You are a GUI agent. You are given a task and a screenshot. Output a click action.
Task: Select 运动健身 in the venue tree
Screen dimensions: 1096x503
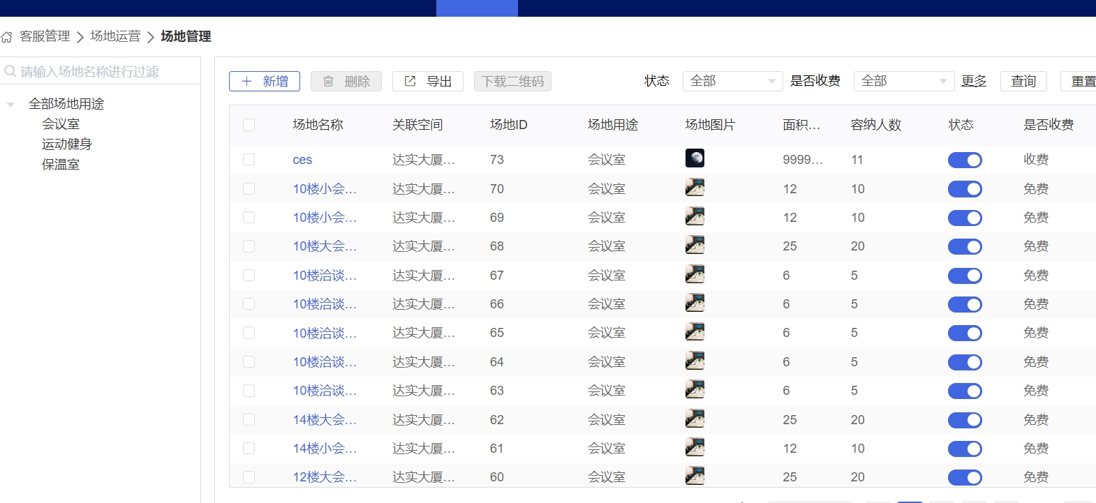(67, 144)
